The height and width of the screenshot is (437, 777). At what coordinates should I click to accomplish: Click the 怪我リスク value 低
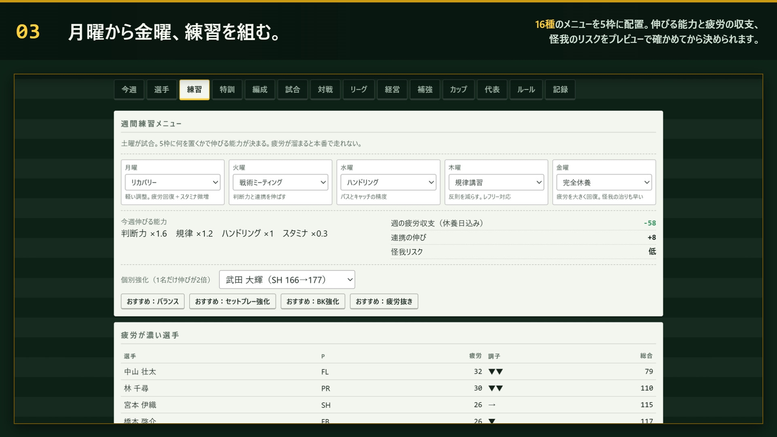652,251
